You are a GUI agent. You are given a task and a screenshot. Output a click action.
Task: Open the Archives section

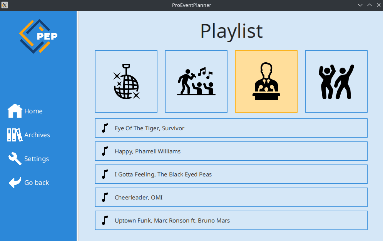click(37, 135)
